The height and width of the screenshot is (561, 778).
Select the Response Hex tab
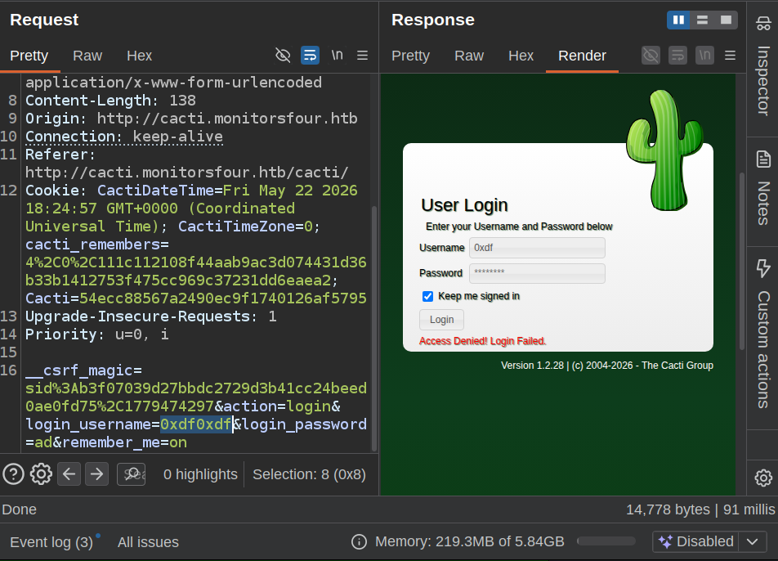[521, 56]
